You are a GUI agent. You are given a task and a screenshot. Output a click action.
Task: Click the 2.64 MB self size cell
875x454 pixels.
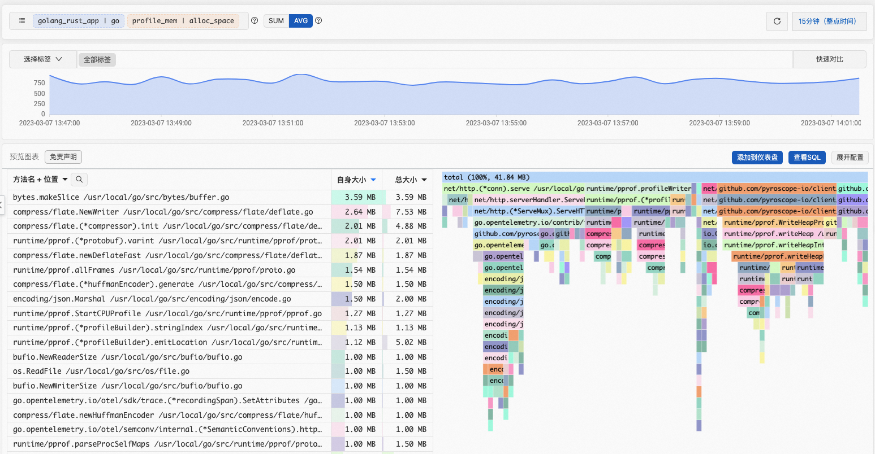pyautogui.click(x=357, y=212)
